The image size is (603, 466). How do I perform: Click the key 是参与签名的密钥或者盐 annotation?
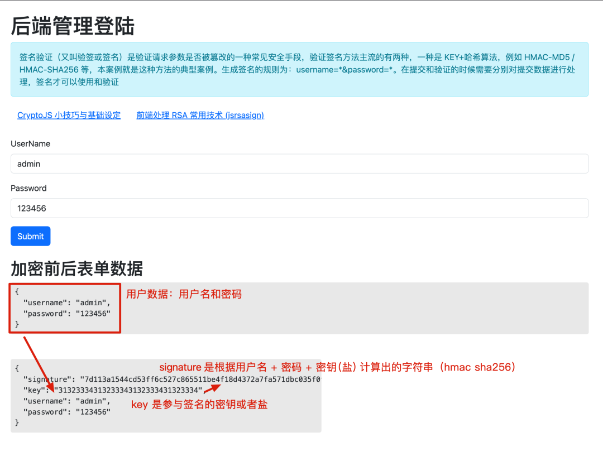[199, 405]
